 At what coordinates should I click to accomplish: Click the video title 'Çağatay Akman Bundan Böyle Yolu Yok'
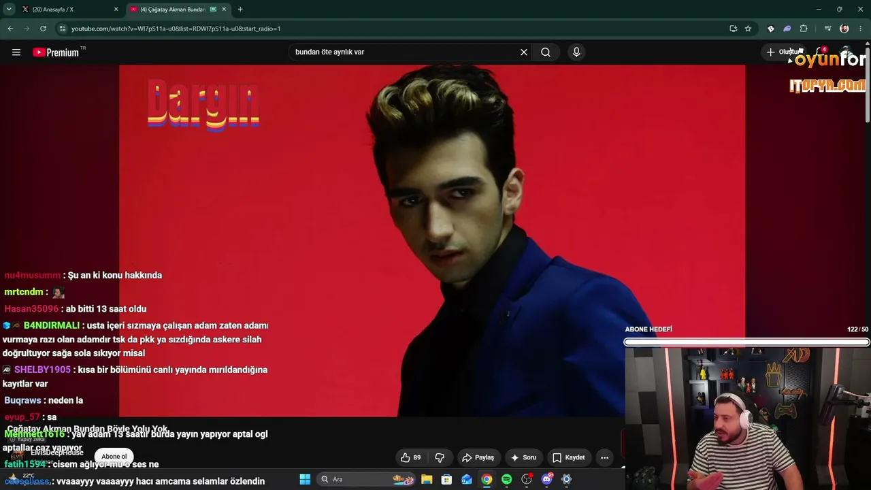88,429
